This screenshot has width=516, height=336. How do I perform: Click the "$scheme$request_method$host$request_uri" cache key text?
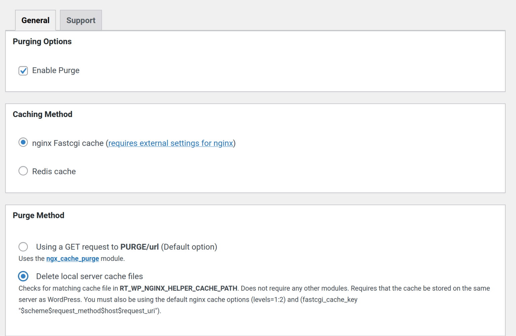[90, 311]
